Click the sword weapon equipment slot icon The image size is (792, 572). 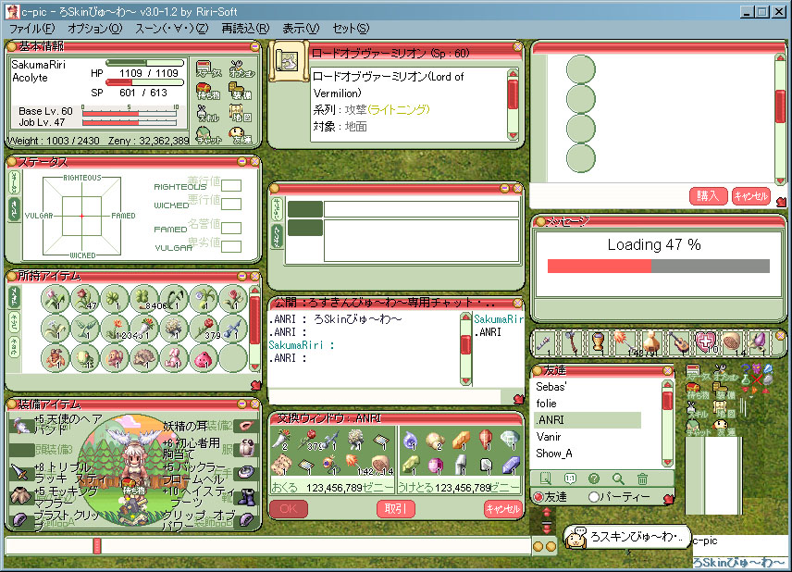pyautogui.click(x=21, y=472)
